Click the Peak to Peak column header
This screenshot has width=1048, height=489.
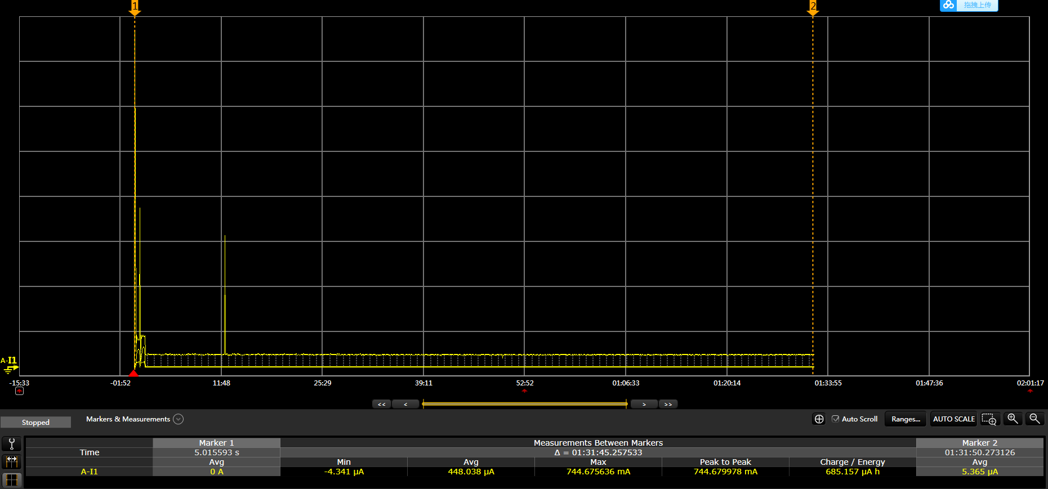pos(725,462)
